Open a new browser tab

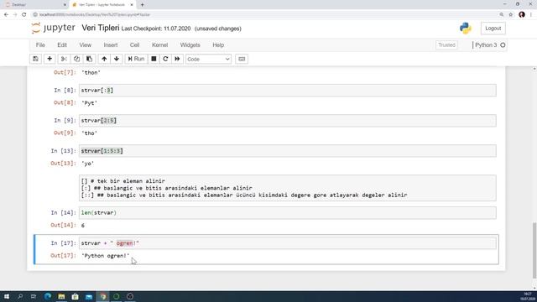click(142, 5)
